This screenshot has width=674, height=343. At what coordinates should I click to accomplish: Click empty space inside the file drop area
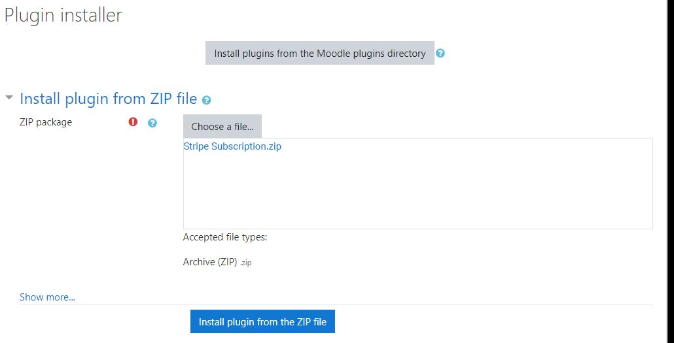coord(417,189)
